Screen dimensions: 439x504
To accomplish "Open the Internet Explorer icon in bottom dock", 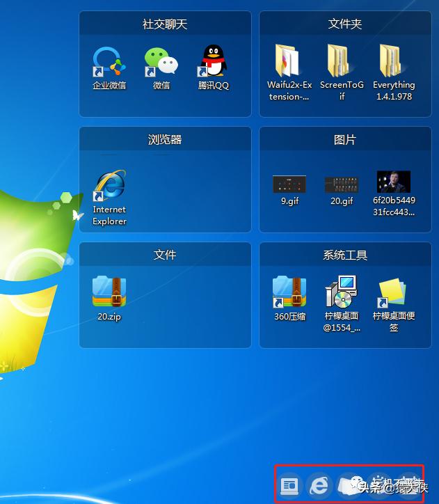I will 319,485.
